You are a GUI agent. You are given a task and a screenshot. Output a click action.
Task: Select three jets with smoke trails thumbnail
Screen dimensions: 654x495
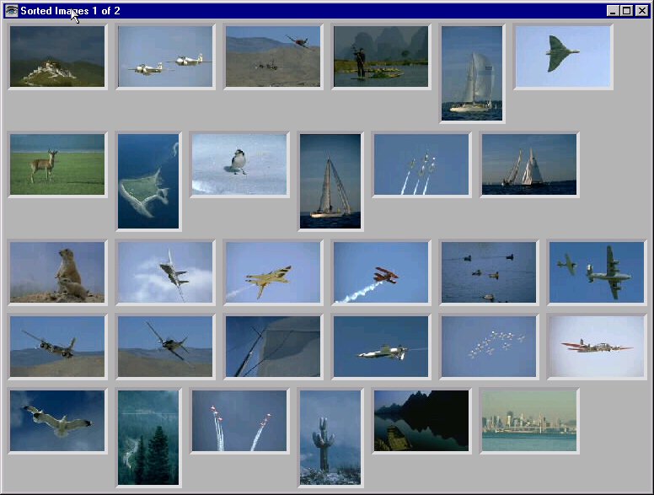421,164
